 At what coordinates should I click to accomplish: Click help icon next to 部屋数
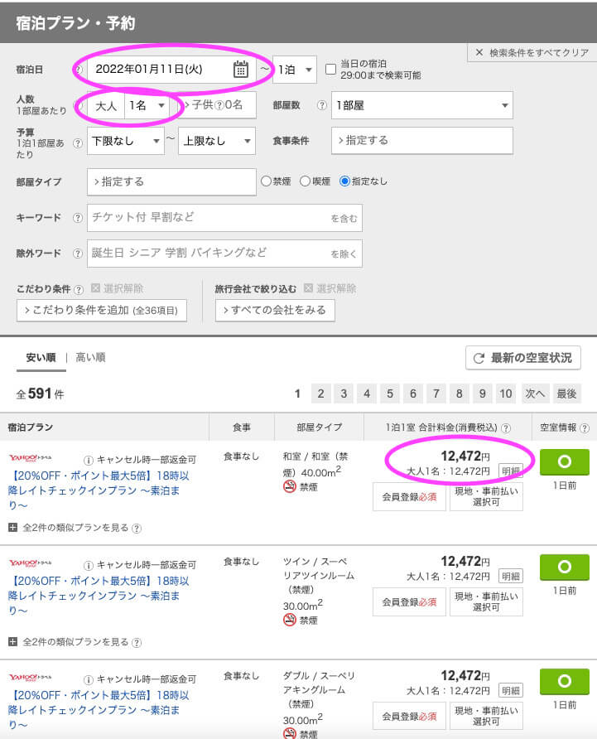tap(322, 105)
